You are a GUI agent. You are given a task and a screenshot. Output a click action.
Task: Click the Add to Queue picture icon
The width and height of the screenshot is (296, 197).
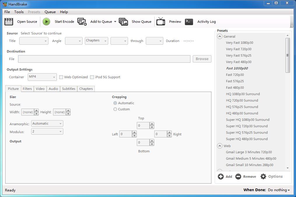[x=82, y=22]
